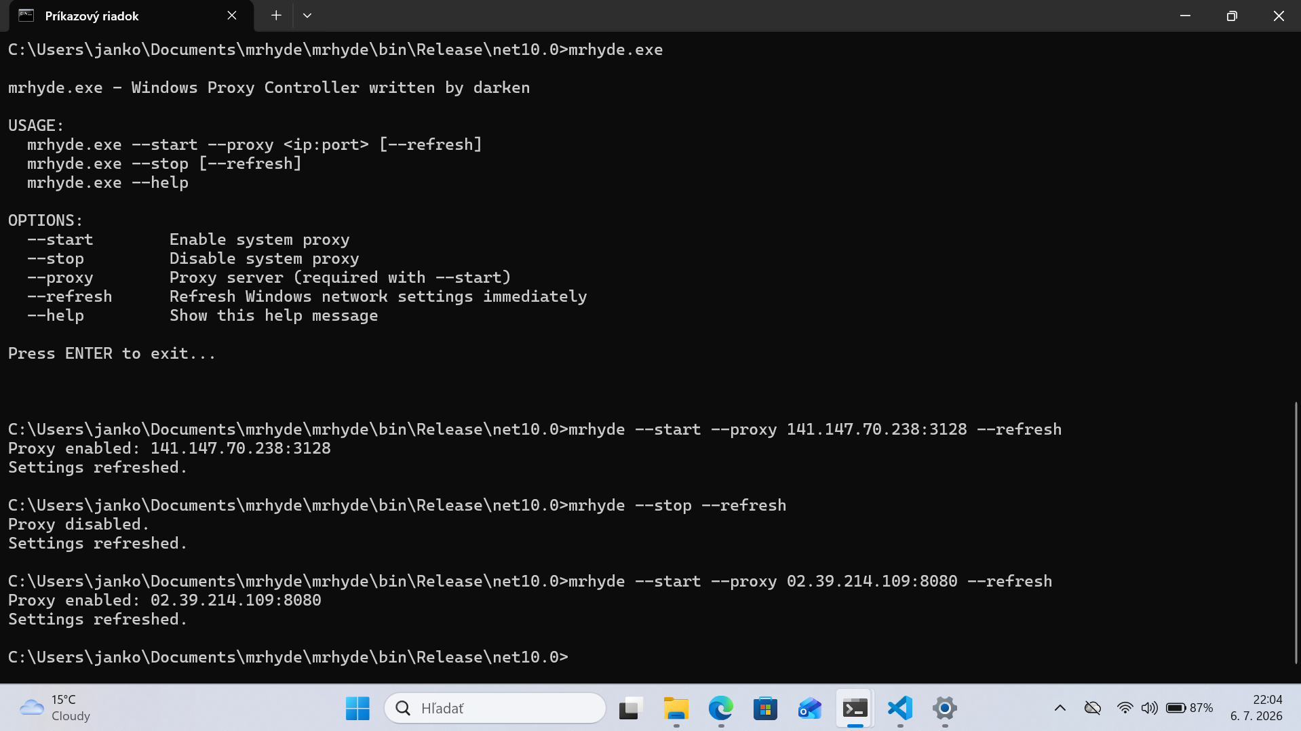Open Outlook from the taskbar
This screenshot has height=731, width=1301.
click(810, 708)
